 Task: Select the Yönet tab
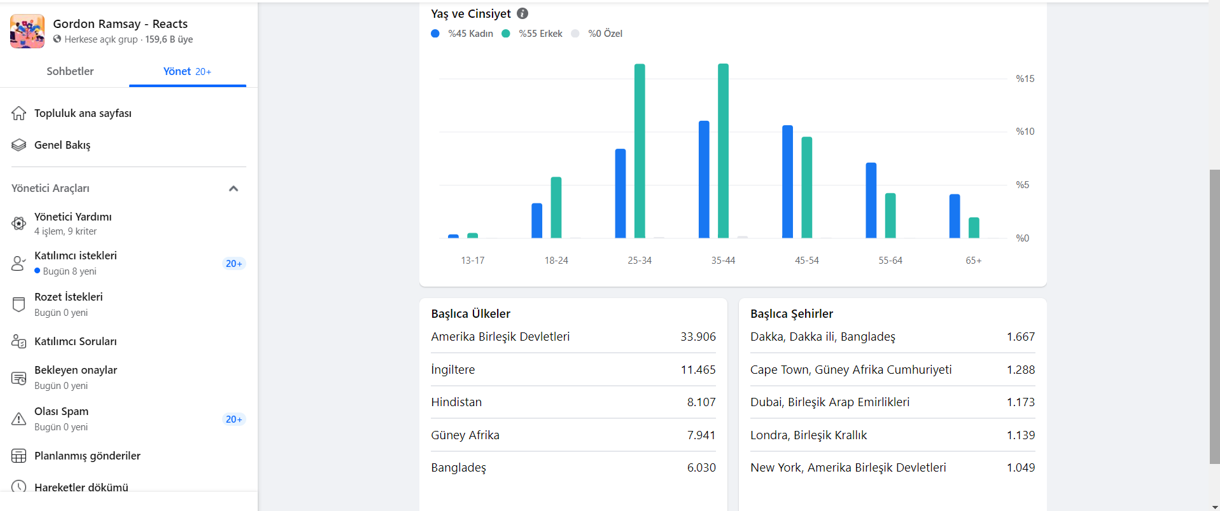point(187,71)
